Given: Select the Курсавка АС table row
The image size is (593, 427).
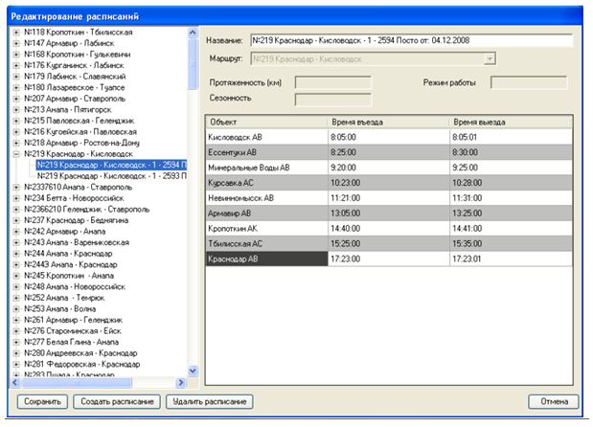Looking at the screenshot, I should [389, 183].
